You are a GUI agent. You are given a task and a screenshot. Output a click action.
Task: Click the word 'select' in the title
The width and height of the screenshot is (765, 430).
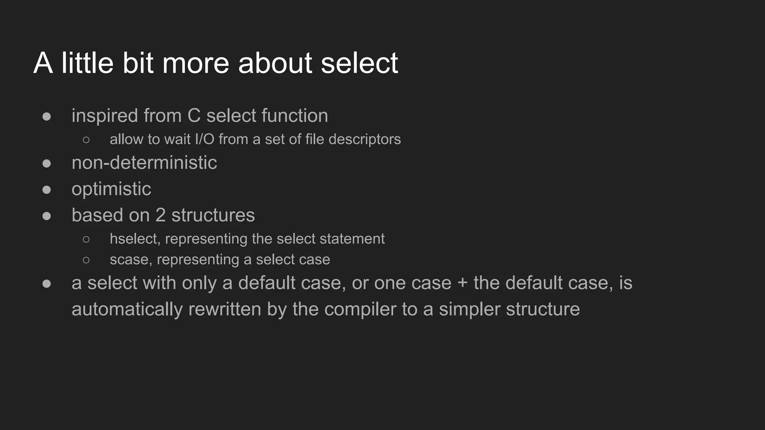coord(359,63)
